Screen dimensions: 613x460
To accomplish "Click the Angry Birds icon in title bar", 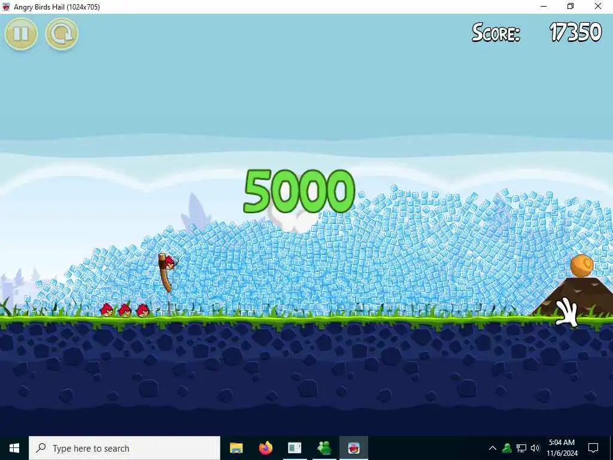I will click(x=6, y=7).
